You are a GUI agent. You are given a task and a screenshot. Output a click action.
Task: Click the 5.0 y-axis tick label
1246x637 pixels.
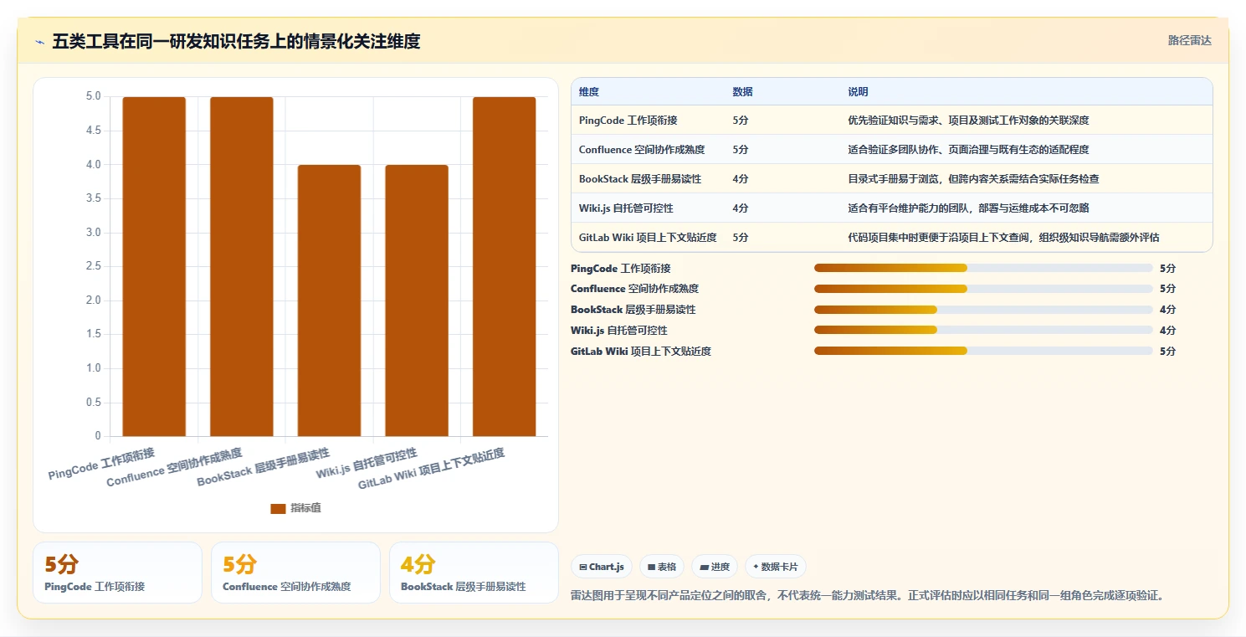click(x=93, y=97)
